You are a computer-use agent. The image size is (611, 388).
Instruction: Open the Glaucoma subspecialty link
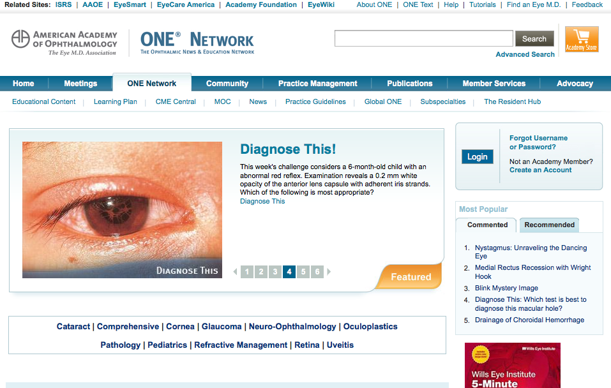tap(222, 327)
